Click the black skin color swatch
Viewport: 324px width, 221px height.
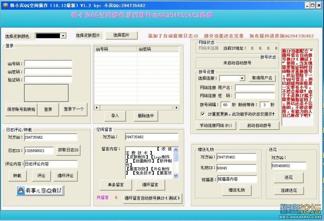(48, 36)
